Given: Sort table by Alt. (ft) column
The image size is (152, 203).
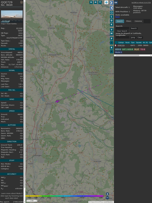Looking at the screenshot, I should tap(145, 43).
